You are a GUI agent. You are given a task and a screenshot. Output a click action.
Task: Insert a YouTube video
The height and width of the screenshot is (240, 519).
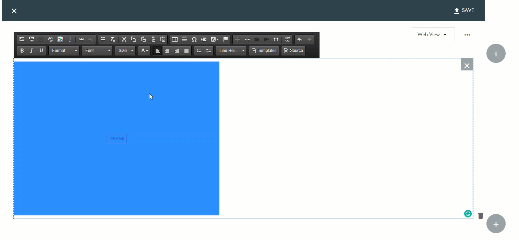coord(32,39)
